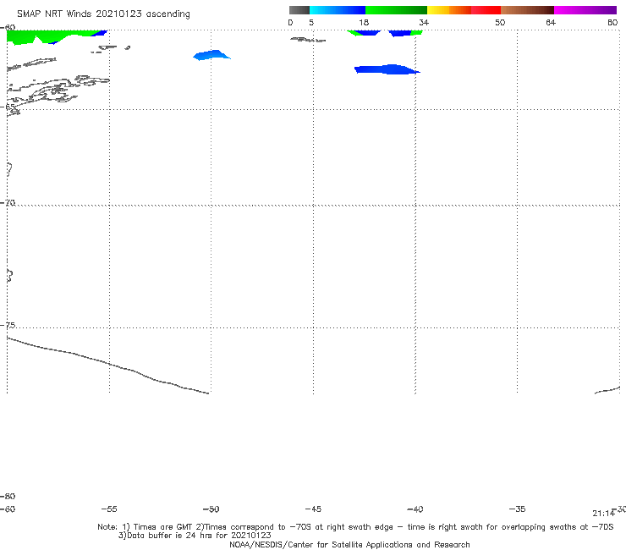Click the swath time stamp '21:14'
Viewport: 626px width, 550px height.
pos(604,514)
